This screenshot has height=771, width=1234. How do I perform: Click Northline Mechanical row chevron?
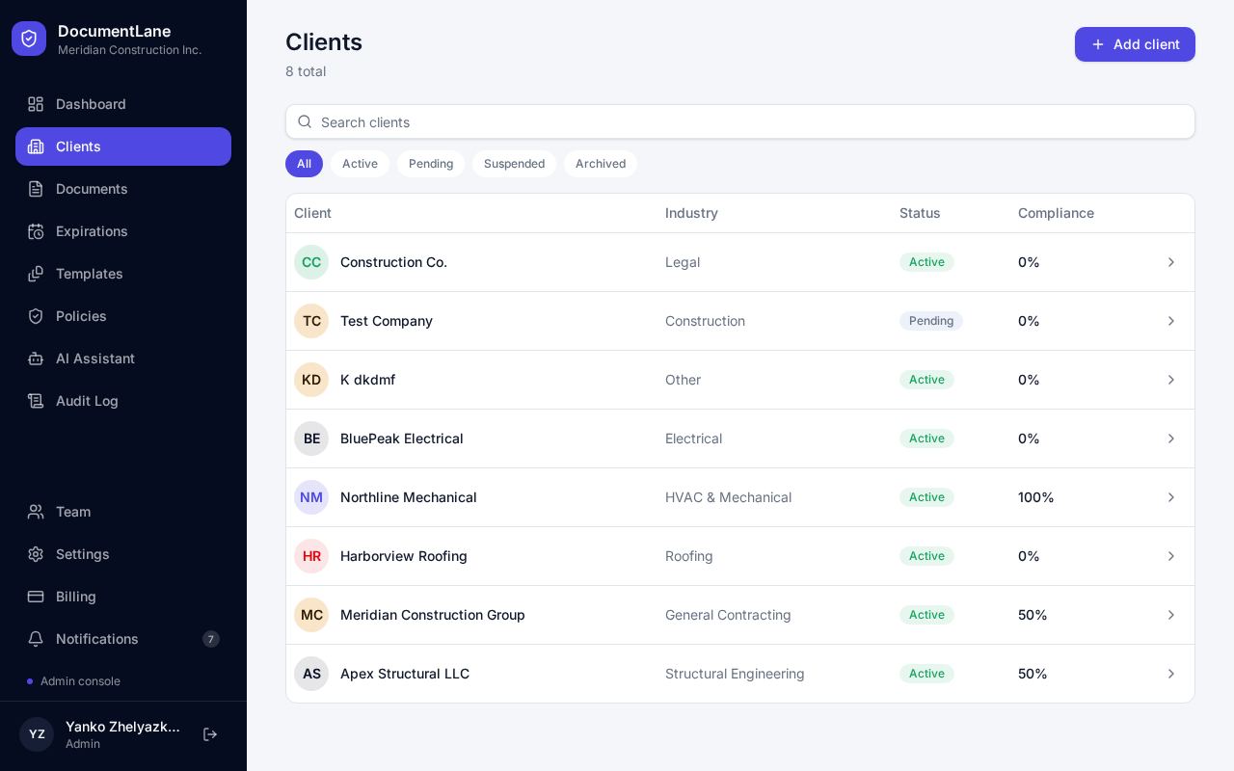coord(1171,497)
